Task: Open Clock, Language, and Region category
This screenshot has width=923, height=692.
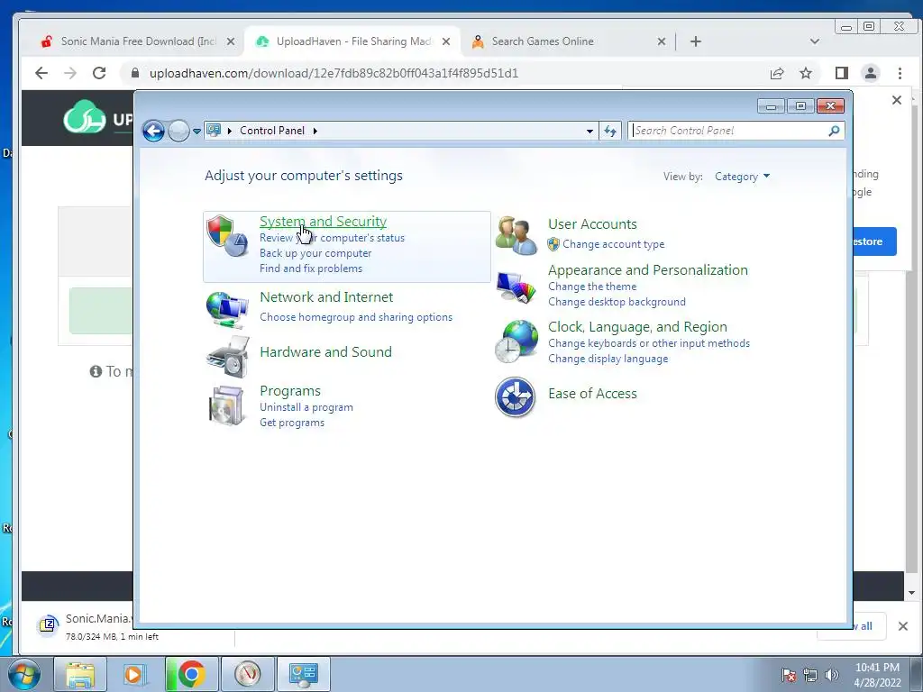Action: (637, 326)
